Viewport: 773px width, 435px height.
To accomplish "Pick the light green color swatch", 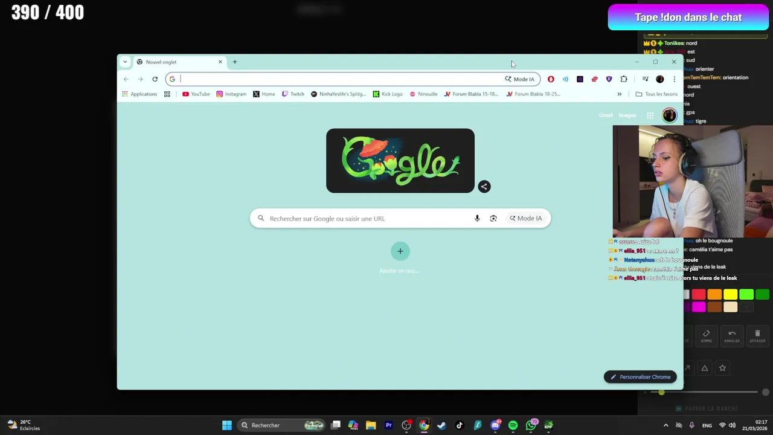I will (746, 294).
